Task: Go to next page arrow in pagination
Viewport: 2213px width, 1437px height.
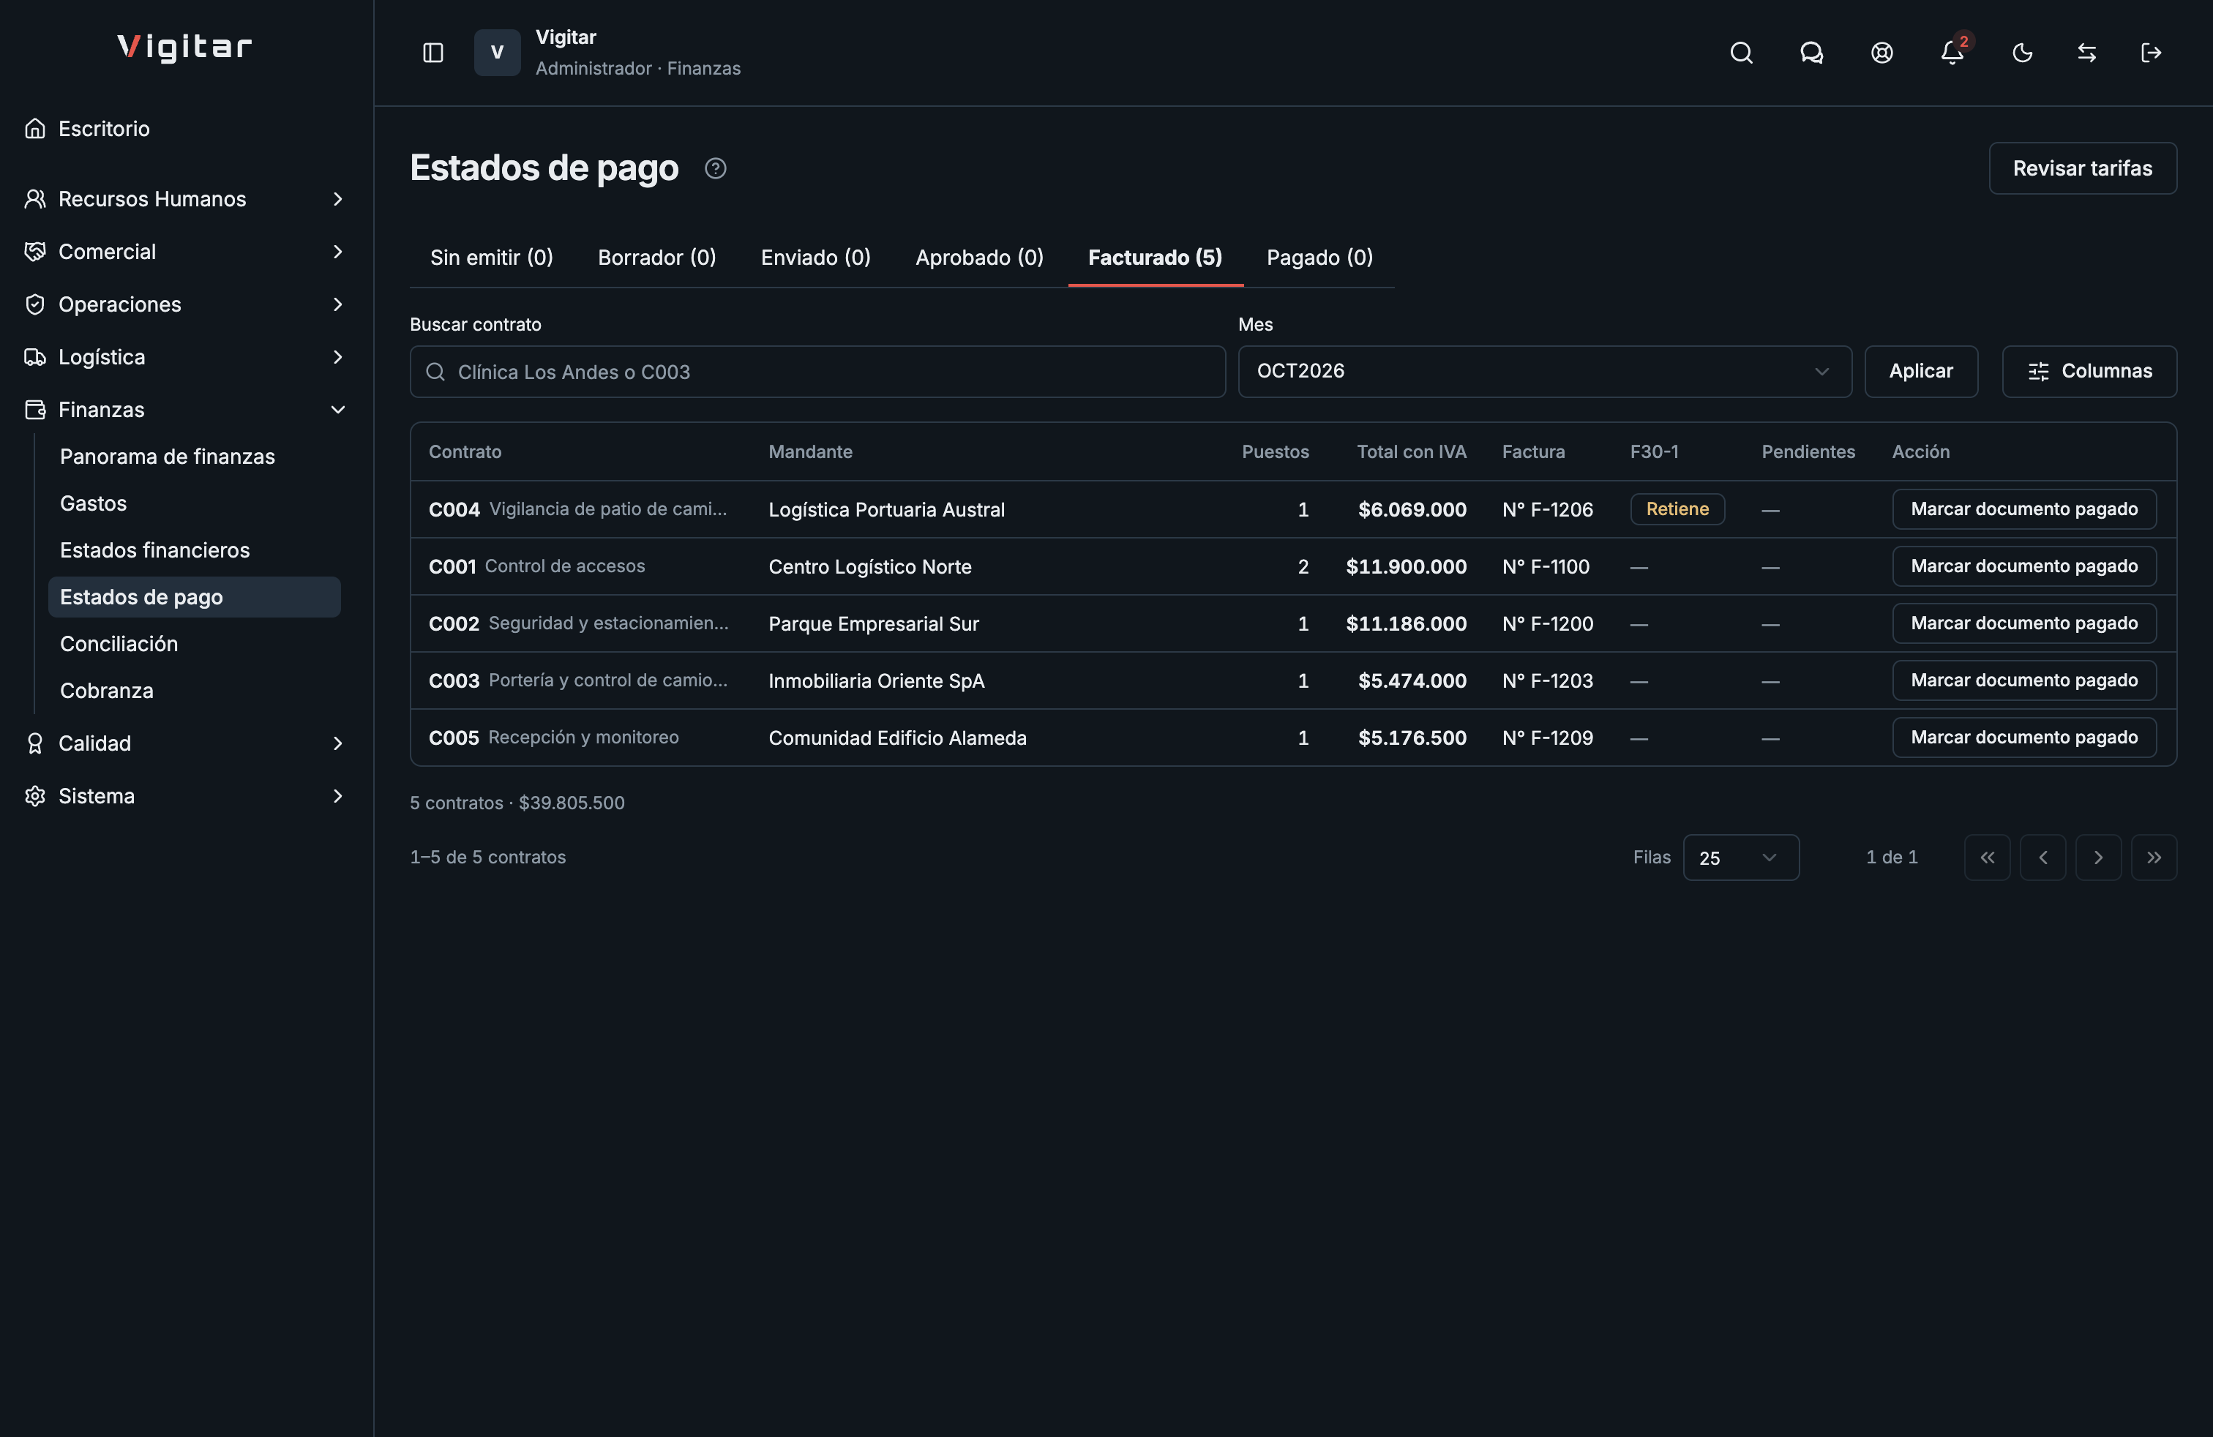Action: 2097,857
